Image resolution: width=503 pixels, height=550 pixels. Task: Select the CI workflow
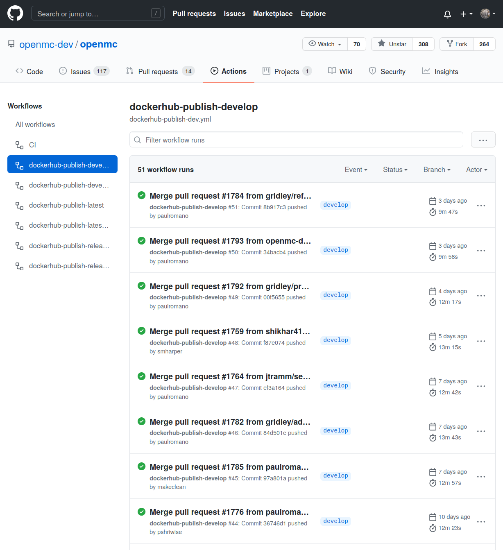click(x=62, y=145)
